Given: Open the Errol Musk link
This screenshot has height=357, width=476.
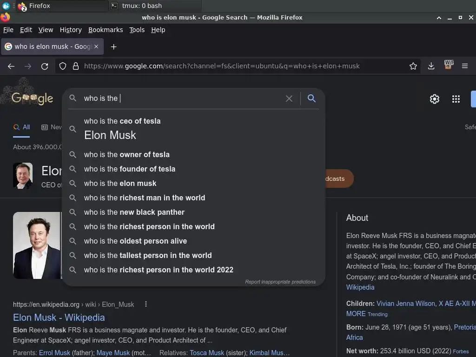Looking at the screenshot, I should (54, 353).
